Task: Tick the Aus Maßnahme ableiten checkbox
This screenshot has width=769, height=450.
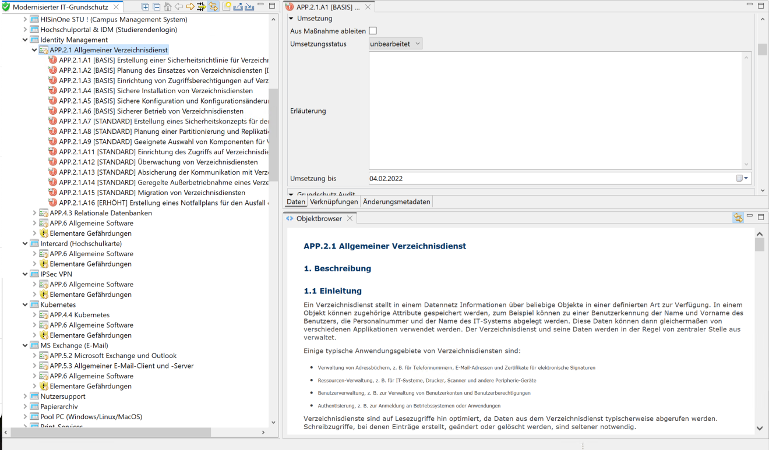Action: click(x=373, y=31)
